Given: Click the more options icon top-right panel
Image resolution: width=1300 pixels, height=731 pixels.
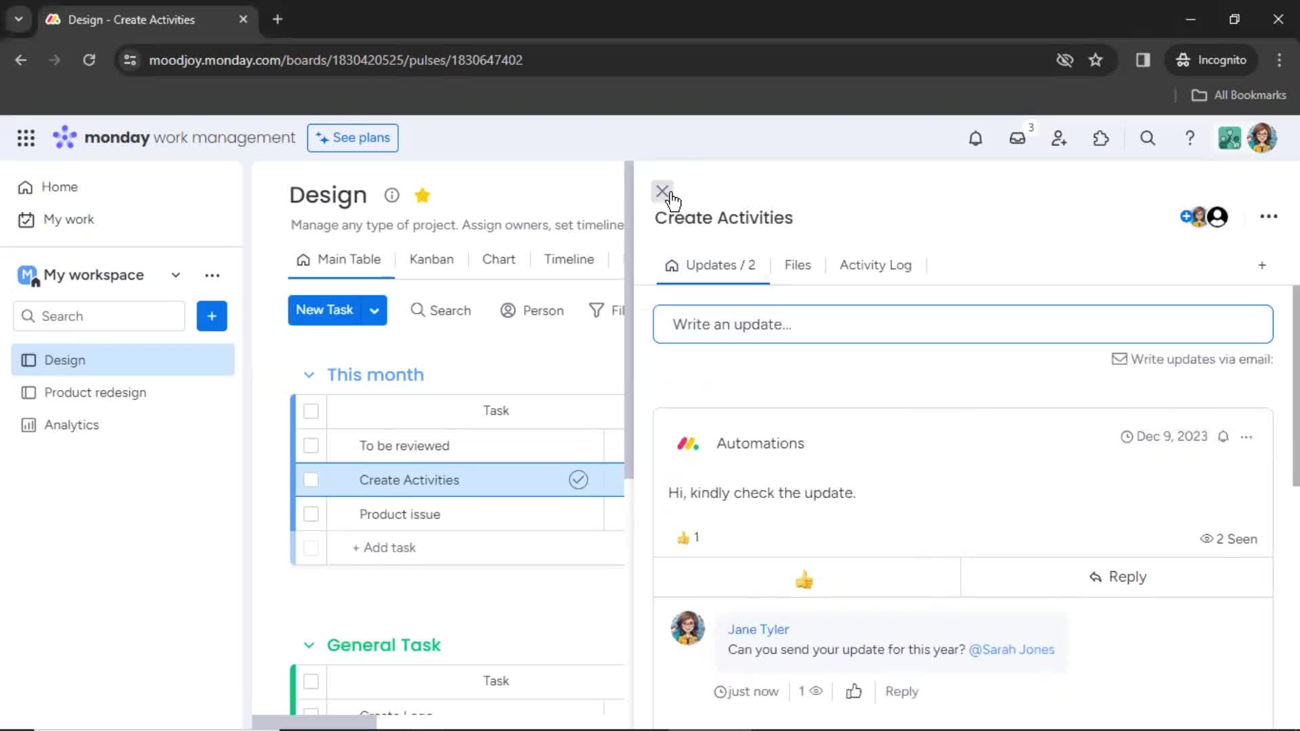Looking at the screenshot, I should coord(1268,217).
